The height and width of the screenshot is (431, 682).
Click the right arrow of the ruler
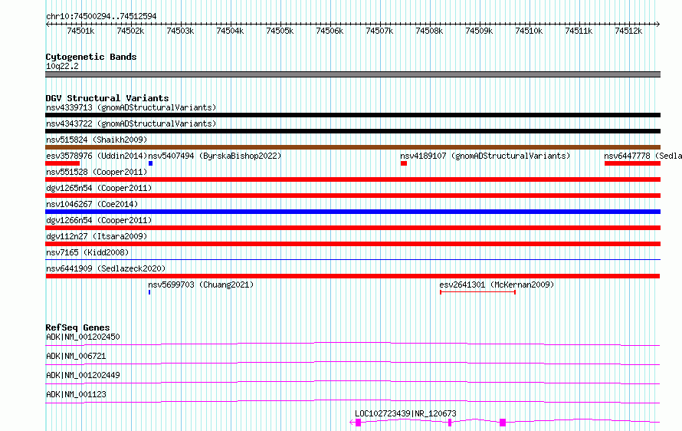(x=657, y=24)
